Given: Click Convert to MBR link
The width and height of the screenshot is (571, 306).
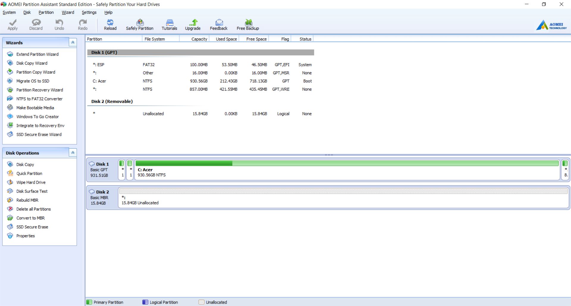Looking at the screenshot, I should (30, 218).
